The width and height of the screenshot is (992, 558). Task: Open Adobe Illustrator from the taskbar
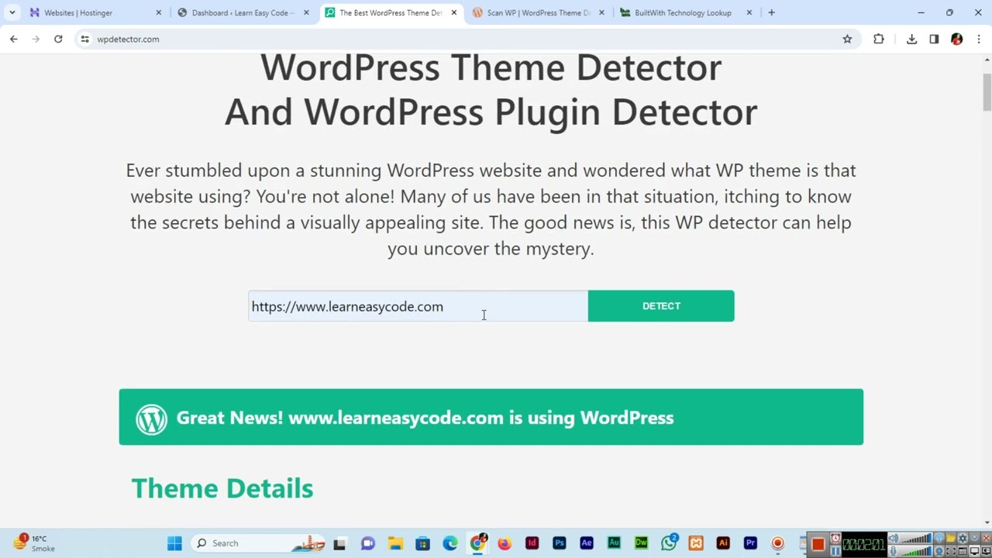point(723,543)
